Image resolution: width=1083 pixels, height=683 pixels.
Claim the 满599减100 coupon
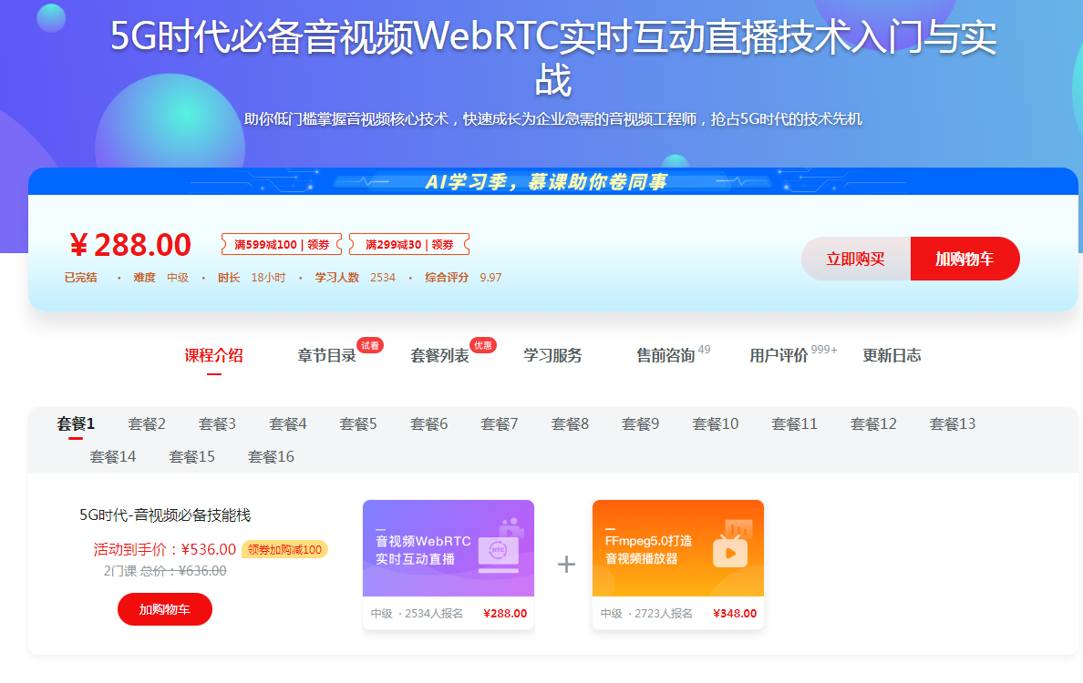click(282, 244)
